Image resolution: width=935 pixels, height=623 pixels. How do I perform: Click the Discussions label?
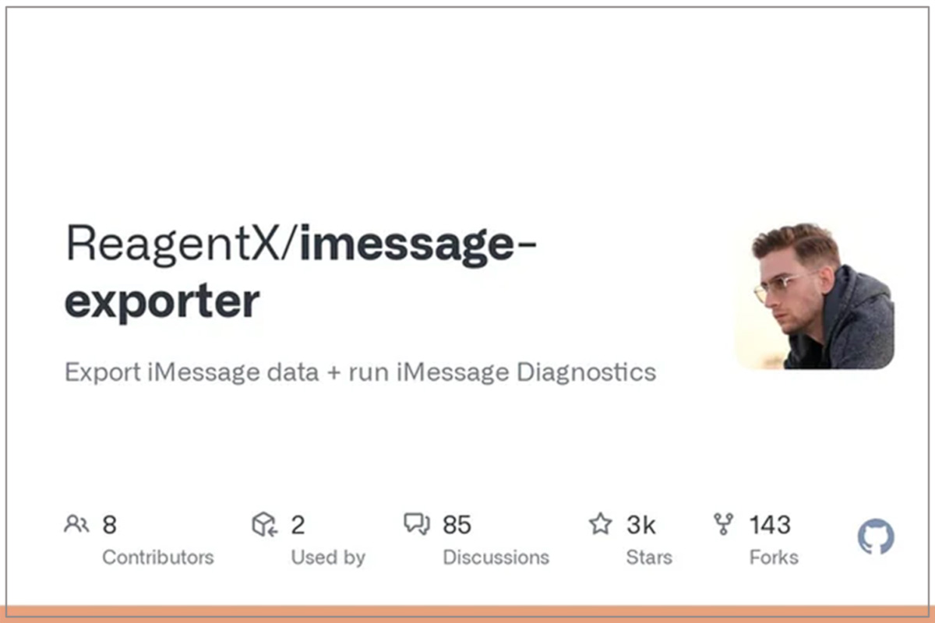point(496,558)
